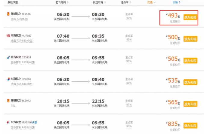This screenshot has width=204, height=136.
Task: Choose 选为去程 for the ¥835 flight
Action: (190, 125)
